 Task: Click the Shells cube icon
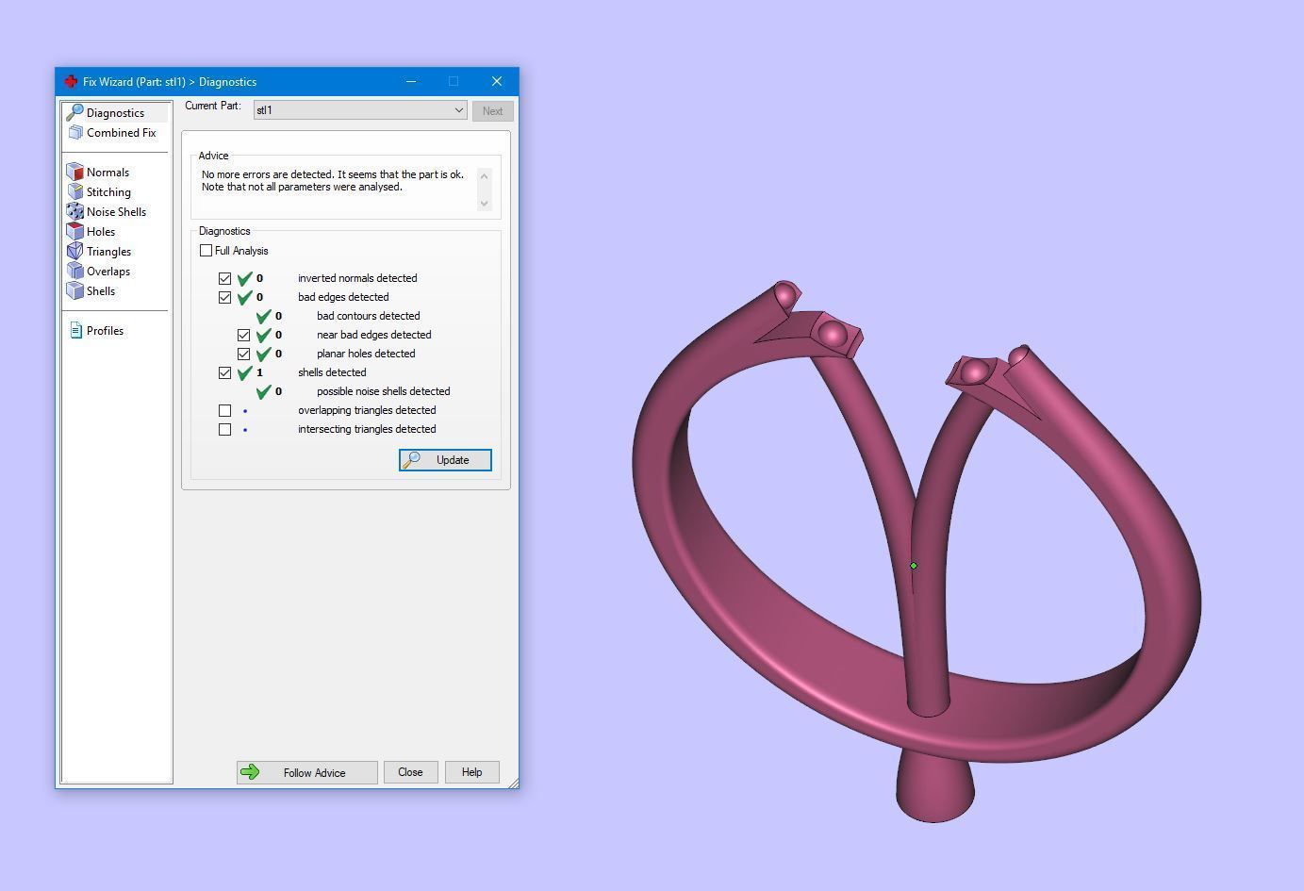coord(75,290)
